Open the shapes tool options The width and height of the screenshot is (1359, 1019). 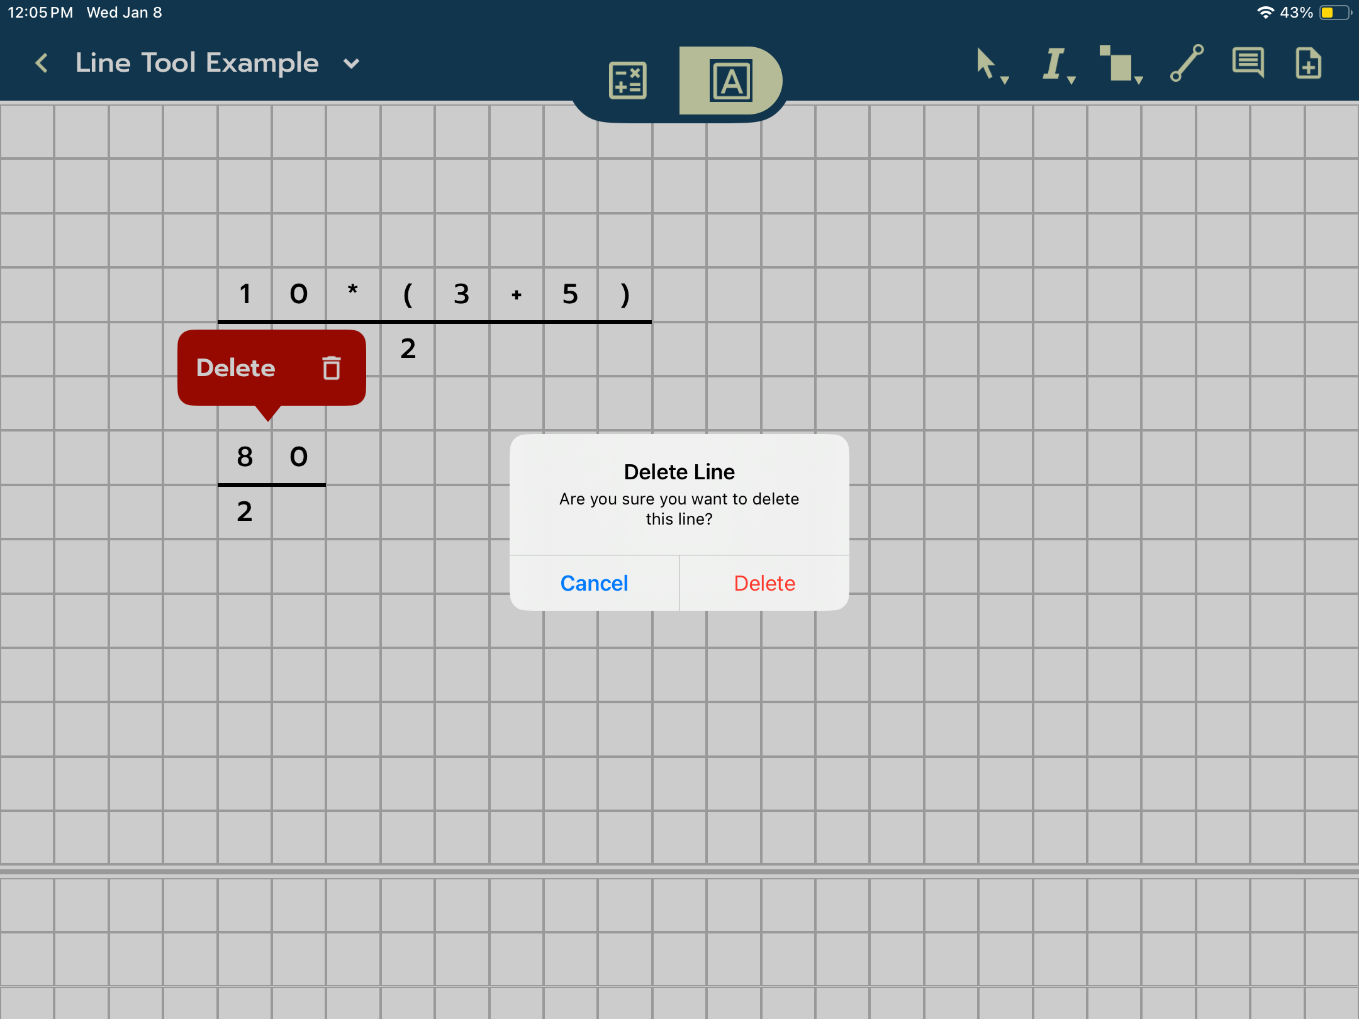click(1120, 64)
